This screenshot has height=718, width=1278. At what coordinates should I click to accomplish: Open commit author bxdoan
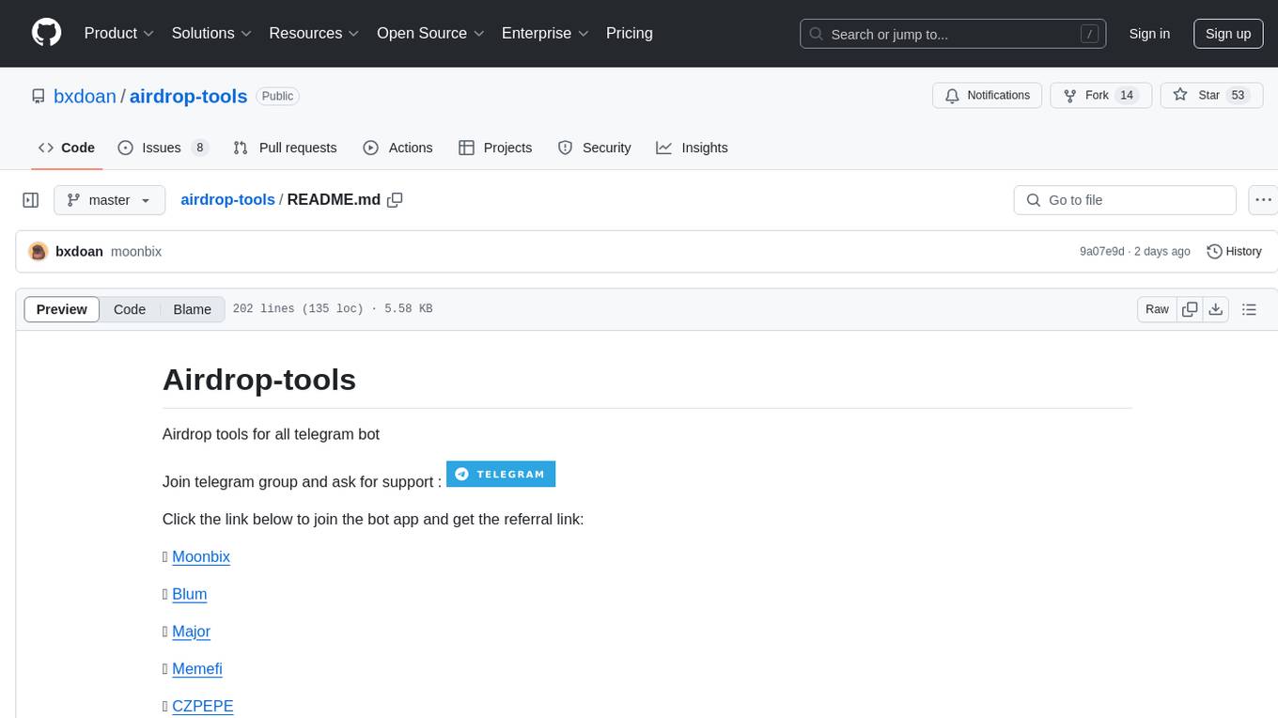coord(79,252)
